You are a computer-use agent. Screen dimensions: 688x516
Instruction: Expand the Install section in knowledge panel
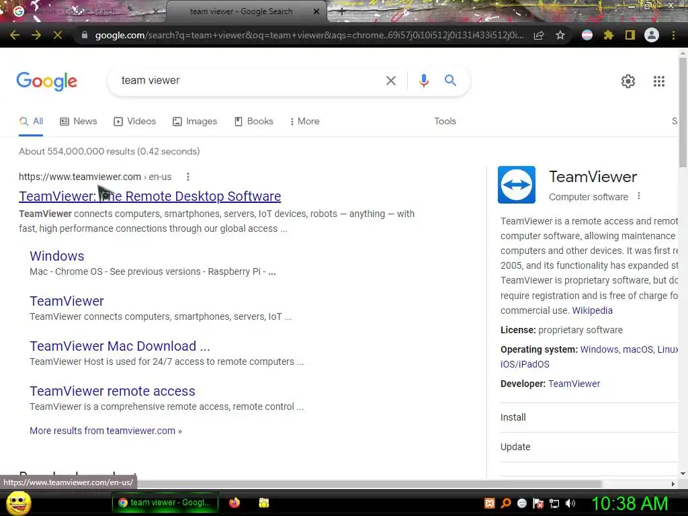[589, 417]
